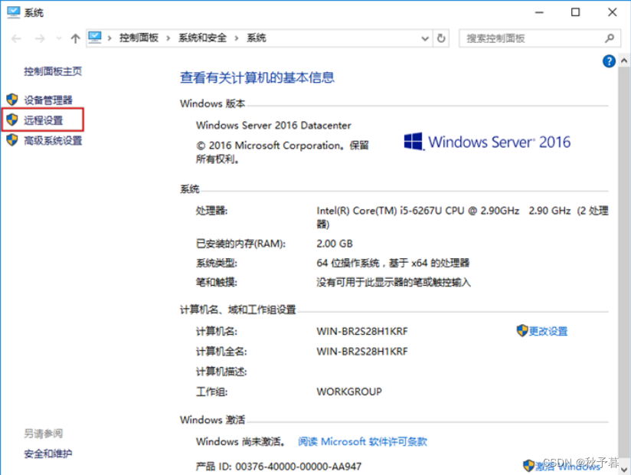Click heading 查看有关计算机的基本信息
The width and height of the screenshot is (631, 475).
click(257, 77)
